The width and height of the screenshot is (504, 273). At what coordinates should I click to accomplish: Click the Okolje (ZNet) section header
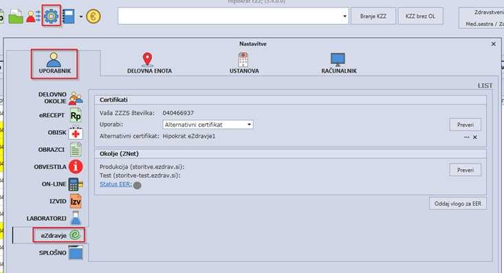pos(119,154)
